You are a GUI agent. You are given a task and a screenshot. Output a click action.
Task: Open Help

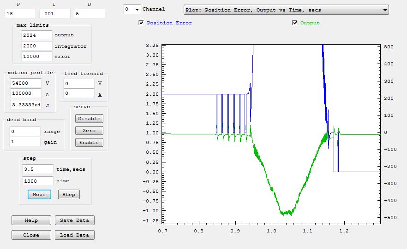[31, 220]
